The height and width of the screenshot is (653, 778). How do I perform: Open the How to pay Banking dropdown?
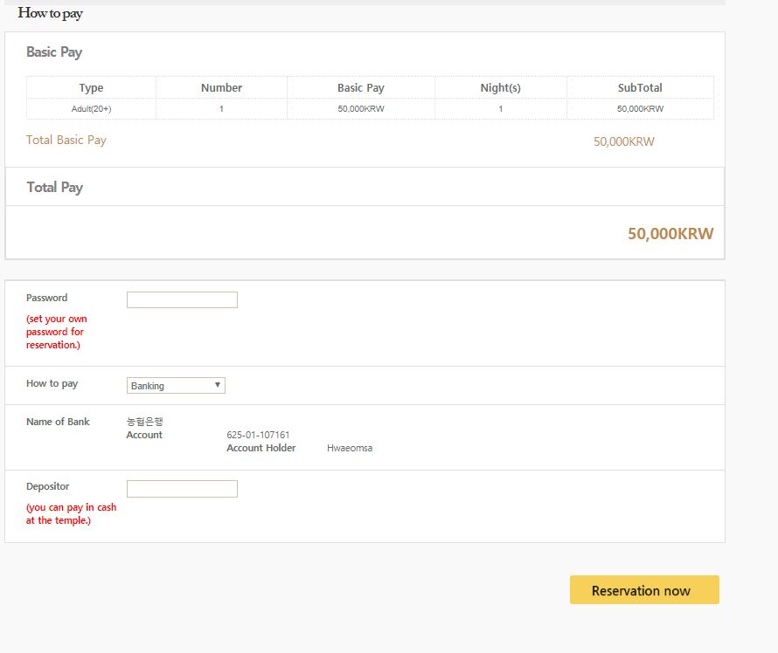176,386
